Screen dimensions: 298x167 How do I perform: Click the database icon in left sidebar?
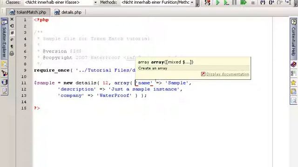[4, 82]
